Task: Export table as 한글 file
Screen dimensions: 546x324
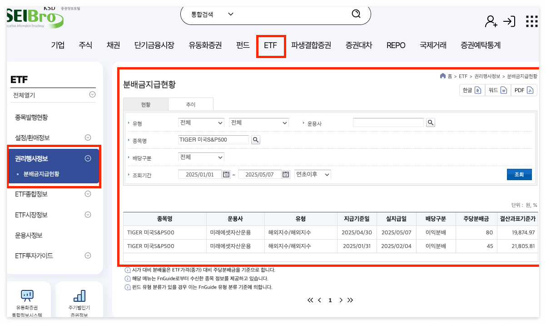Action: 472,90
